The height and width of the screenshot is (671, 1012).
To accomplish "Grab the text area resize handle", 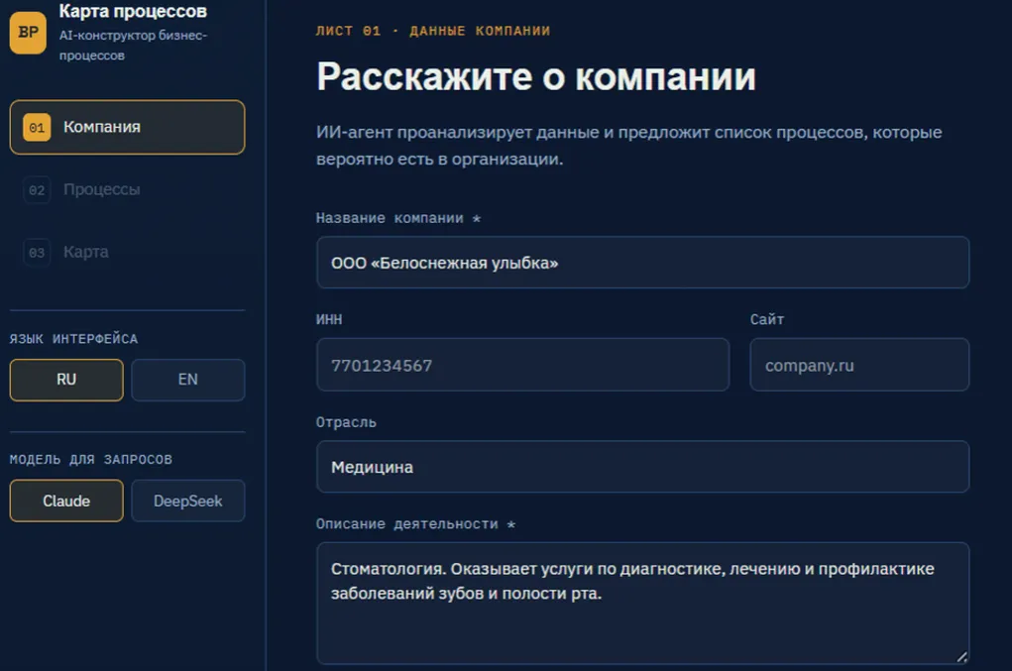I will pos(961,657).
